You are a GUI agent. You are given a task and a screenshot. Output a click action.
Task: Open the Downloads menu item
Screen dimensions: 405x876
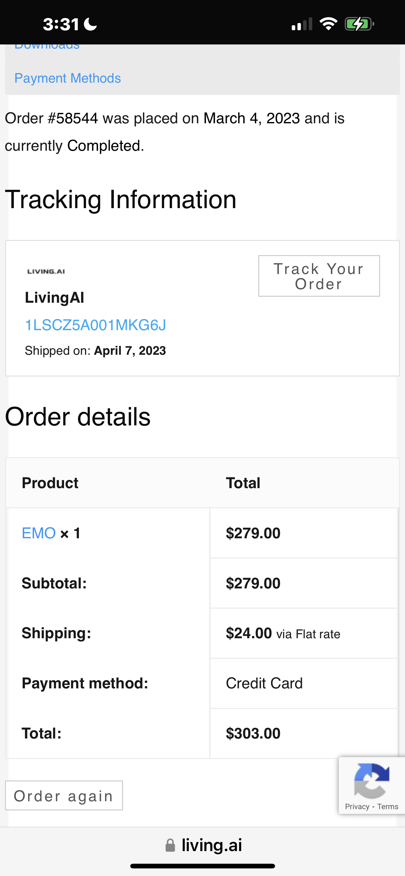(47, 47)
